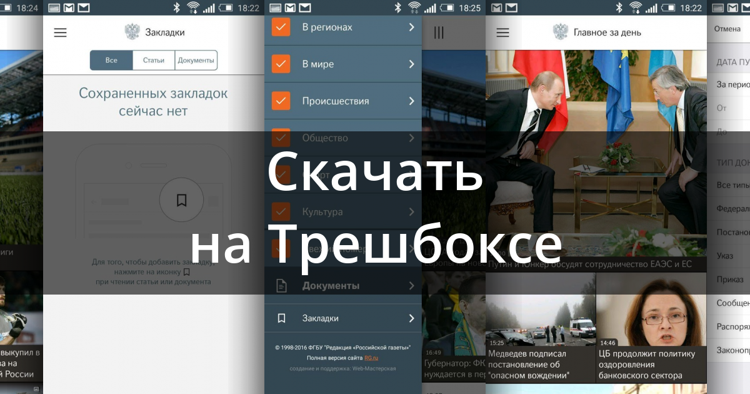
Task: Tap the Wi-Fi icon left of the 18:25 clock
Action: [414, 8]
